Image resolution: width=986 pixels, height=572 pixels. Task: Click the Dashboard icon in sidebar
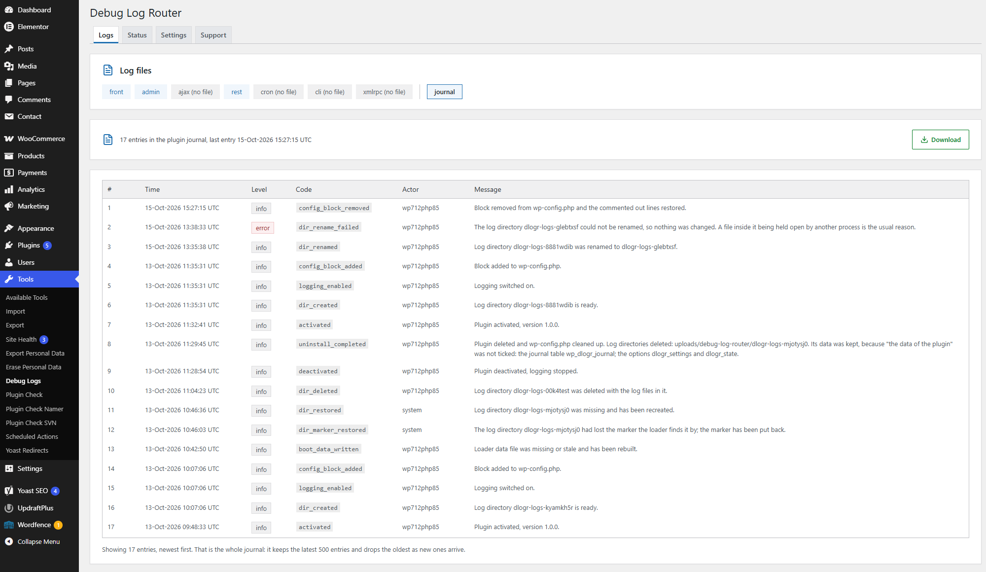(9, 10)
